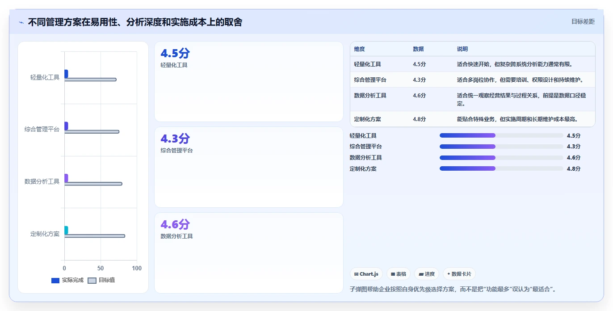Viewport: 613px width, 311px height.
Task: Click the 轻量化工具 y-axis chart label
Action: [x=45, y=77]
